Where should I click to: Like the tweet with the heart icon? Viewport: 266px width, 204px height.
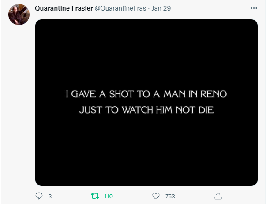click(x=156, y=196)
